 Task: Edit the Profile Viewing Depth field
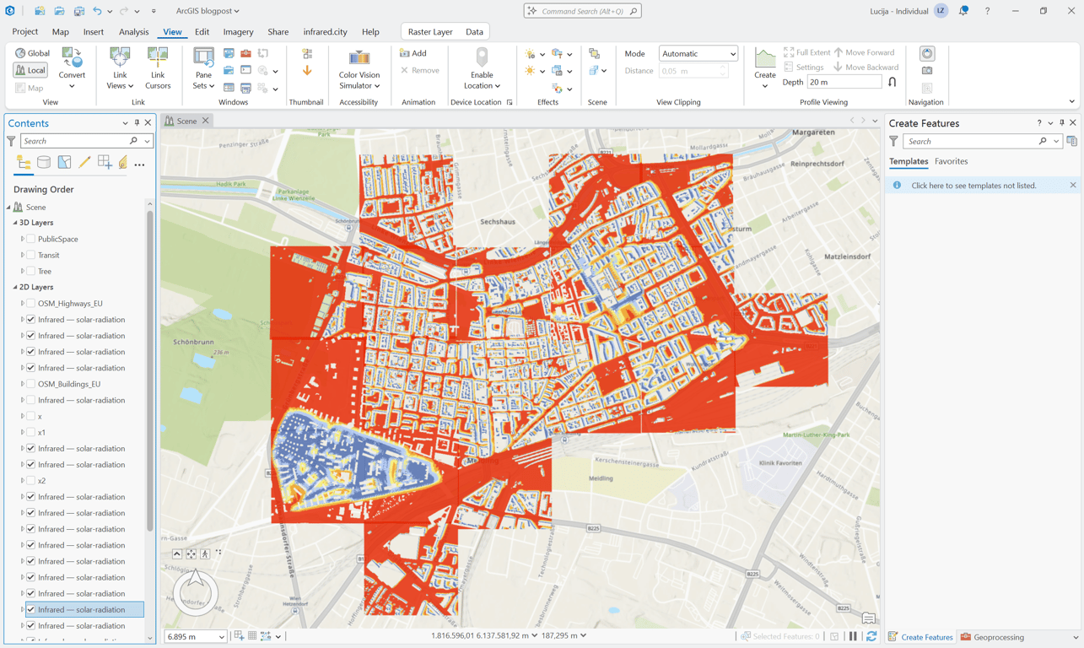click(844, 82)
